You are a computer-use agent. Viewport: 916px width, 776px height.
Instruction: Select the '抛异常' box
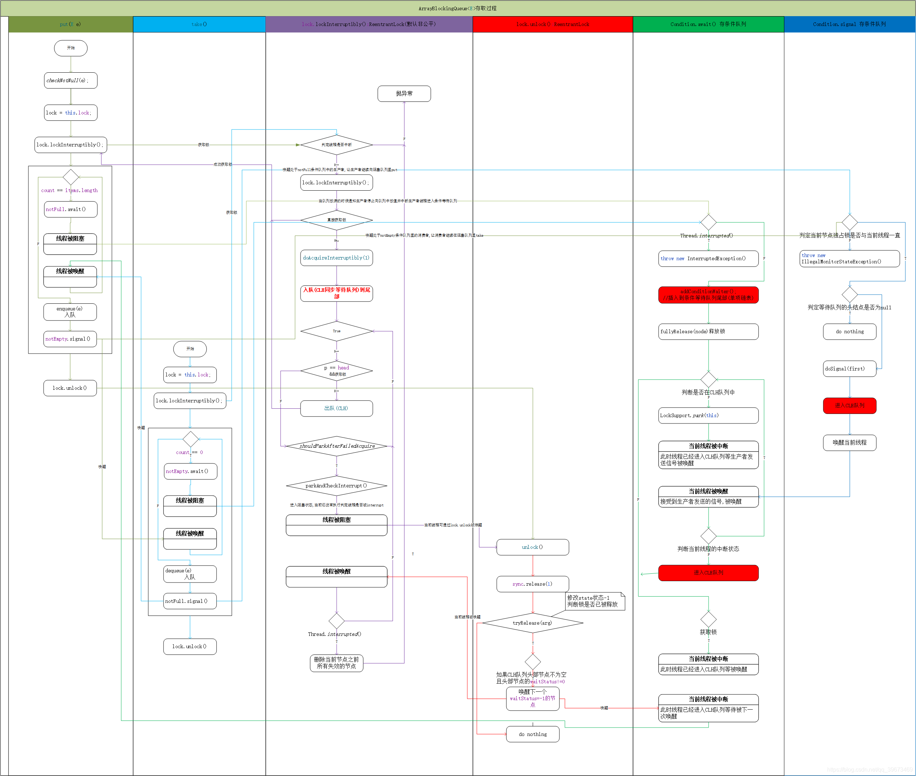(x=404, y=94)
